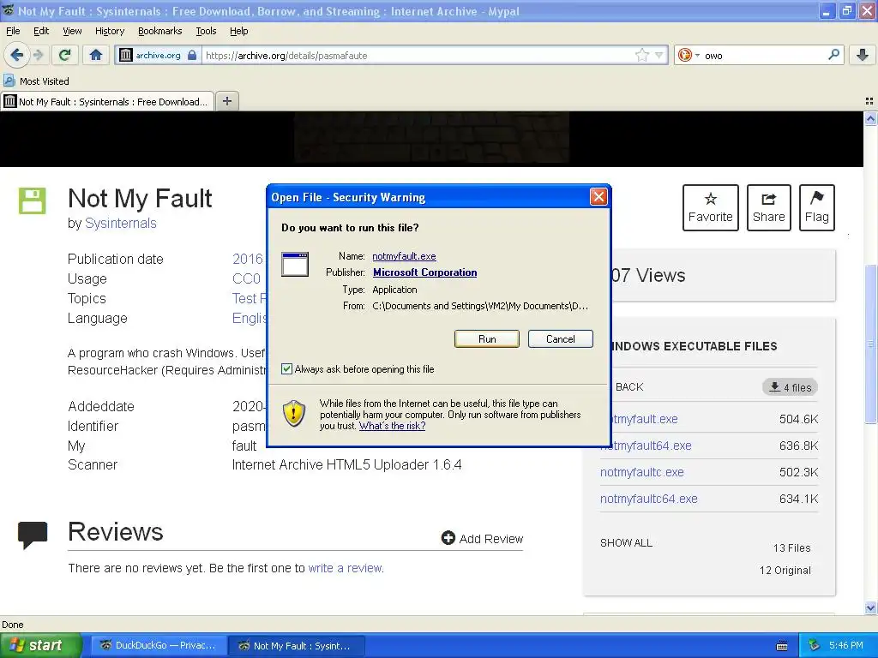Image resolution: width=878 pixels, height=658 pixels.
Task: Open the Sysinternals author link
Action: click(x=120, y=224)
